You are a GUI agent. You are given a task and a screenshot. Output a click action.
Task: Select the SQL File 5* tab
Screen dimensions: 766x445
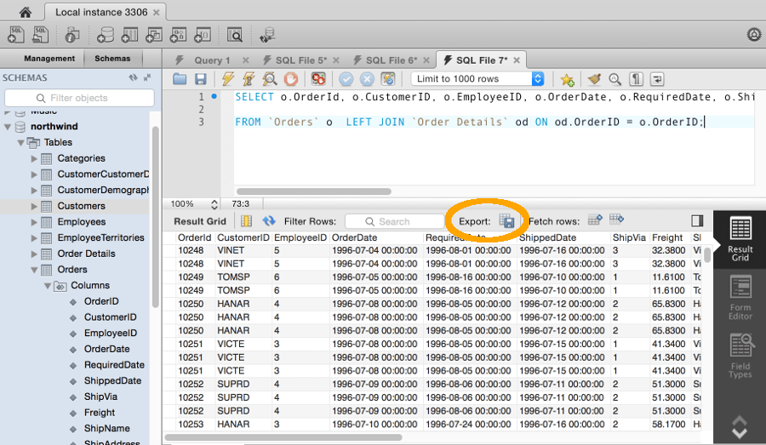coord(301,60)
